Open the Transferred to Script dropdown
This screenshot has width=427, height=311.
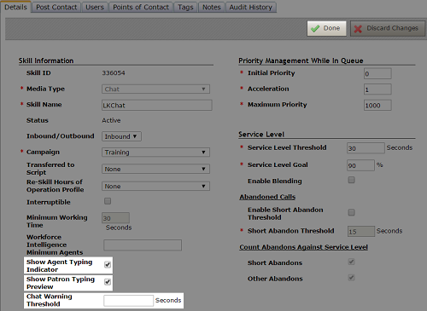coord(155,169)
